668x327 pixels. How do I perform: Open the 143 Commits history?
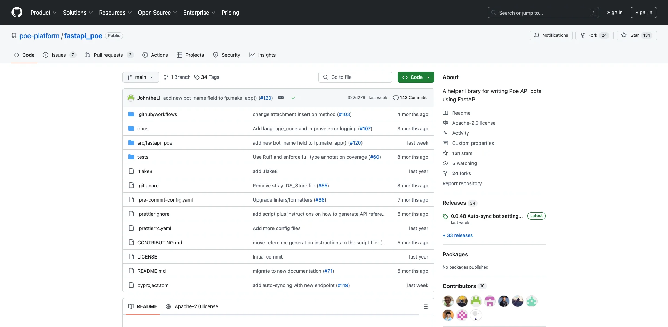tap(409, 98)
